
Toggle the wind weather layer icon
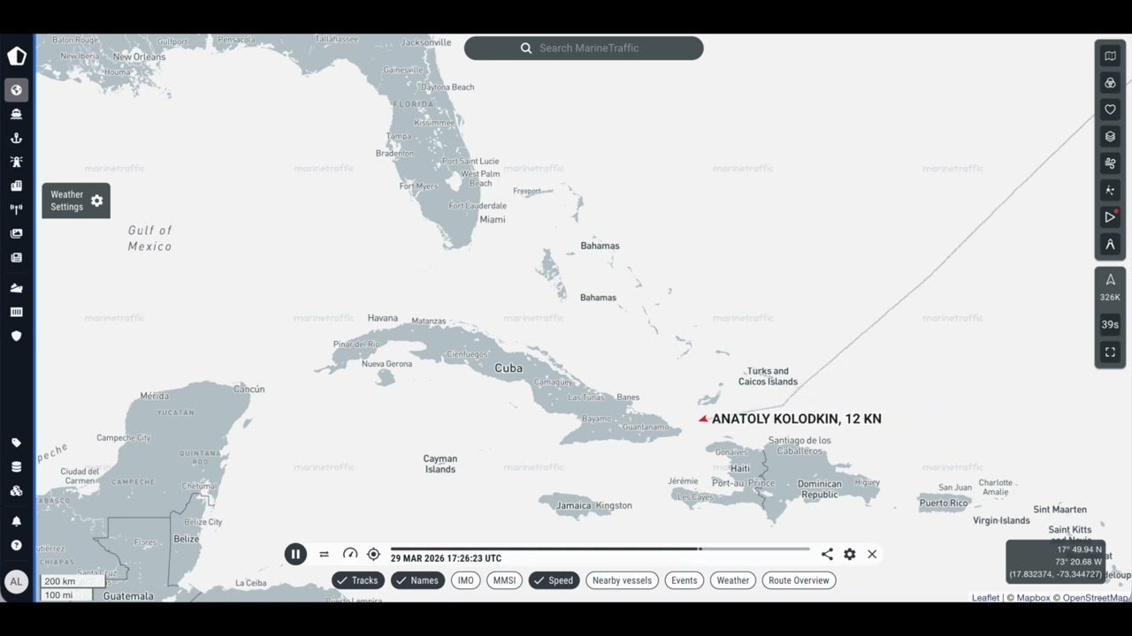(x=1110, y=163)
